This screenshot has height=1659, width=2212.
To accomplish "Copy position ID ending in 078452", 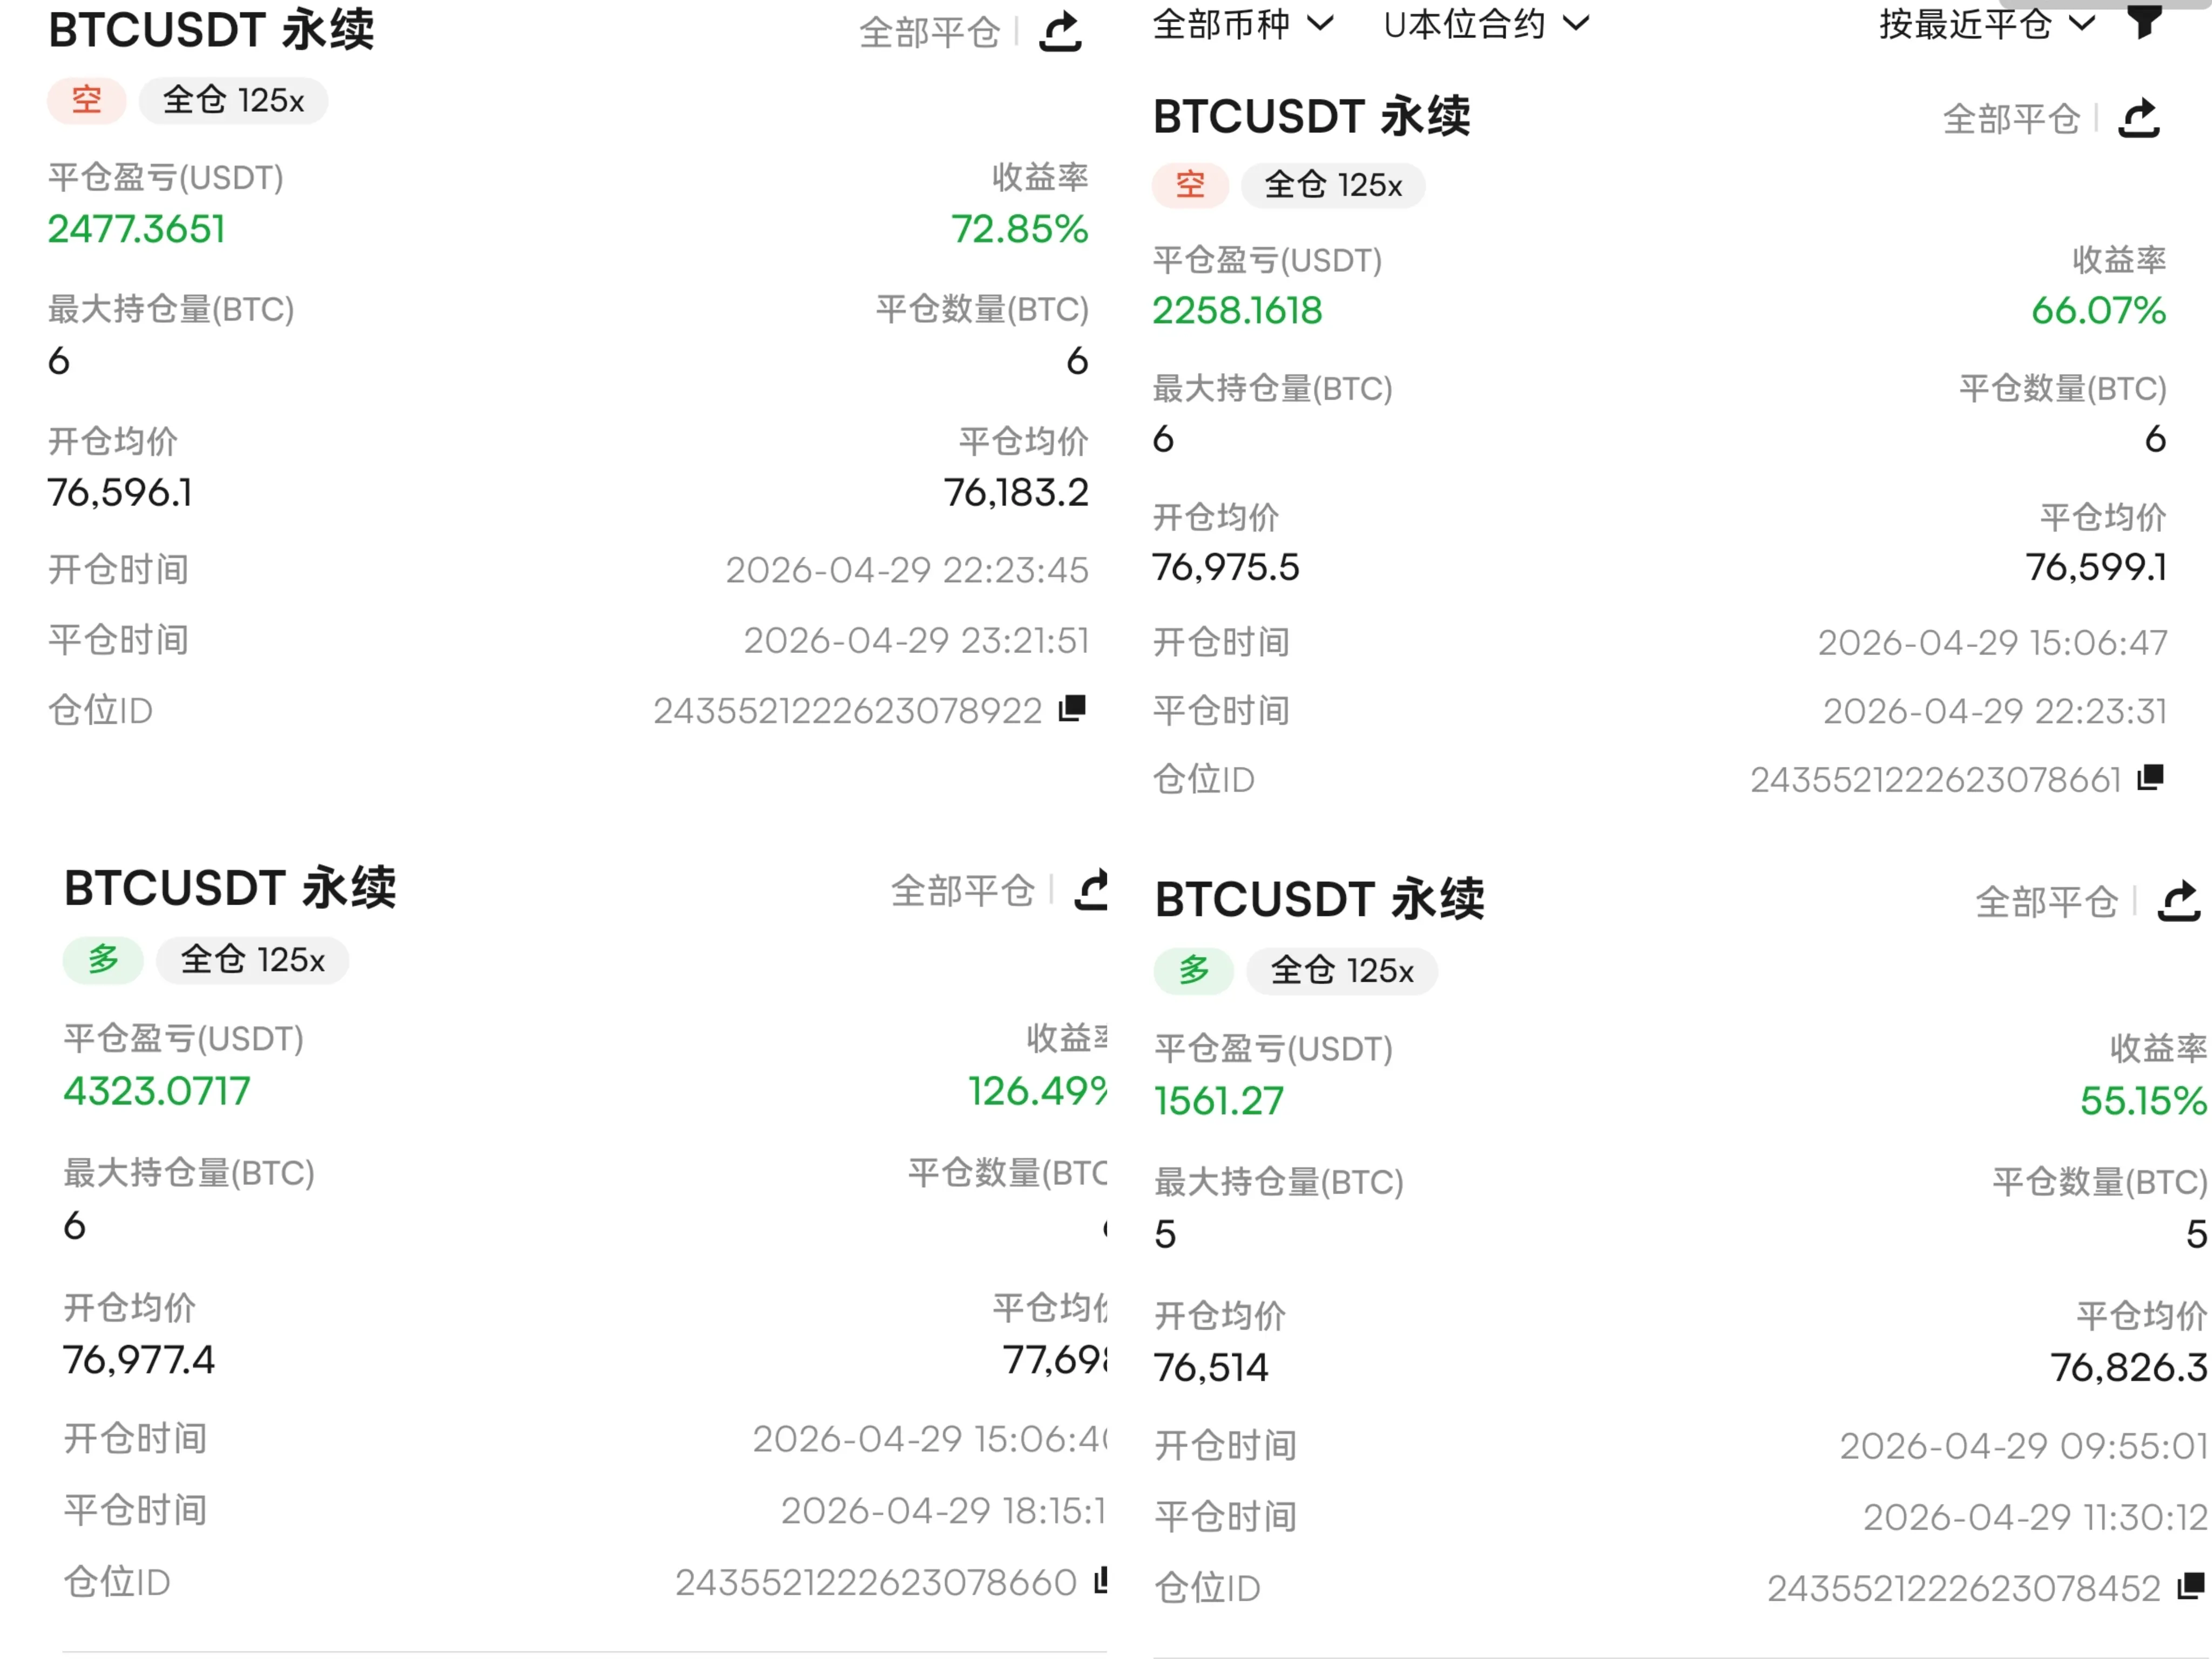I will 2191,1585.
